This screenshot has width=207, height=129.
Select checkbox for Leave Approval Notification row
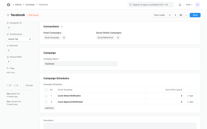click(x=46, y=102)
